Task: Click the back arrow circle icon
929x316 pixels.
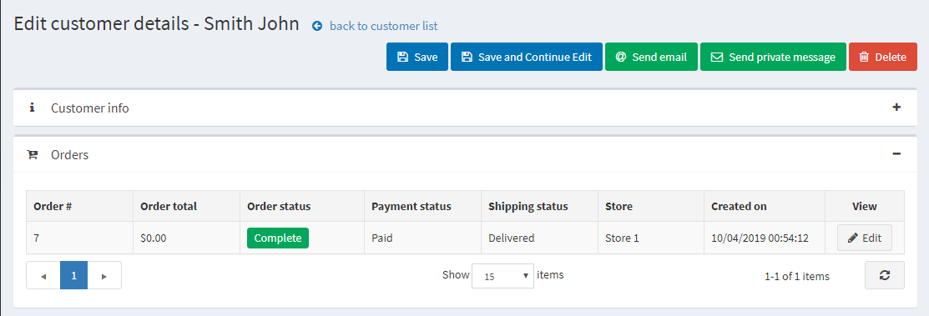Action: tap(317, 26)
